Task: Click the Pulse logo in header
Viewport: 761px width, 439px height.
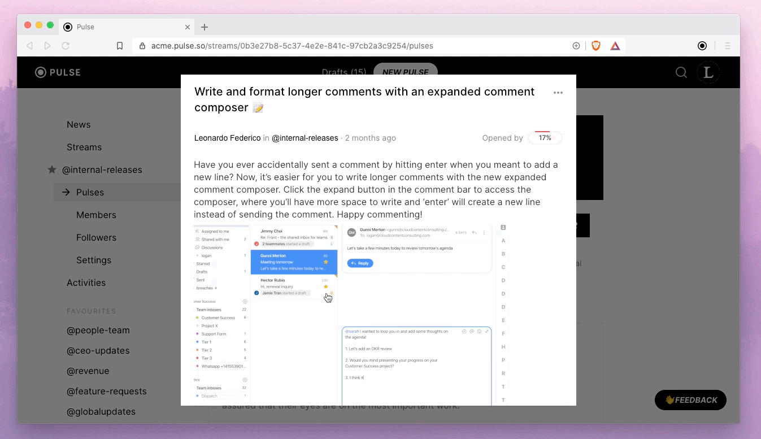Action: click(x=58, y=72)
